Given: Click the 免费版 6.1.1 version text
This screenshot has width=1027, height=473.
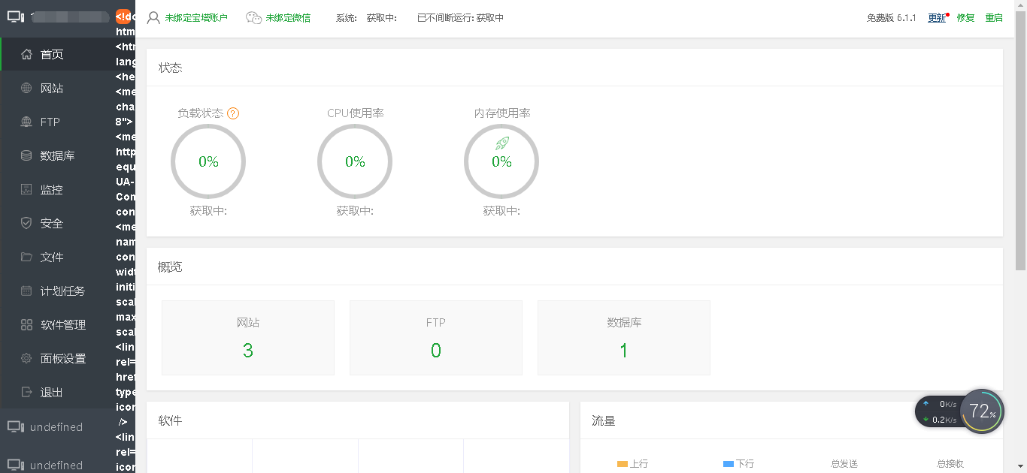Looking at the screenshot, I should pos(891,17).
